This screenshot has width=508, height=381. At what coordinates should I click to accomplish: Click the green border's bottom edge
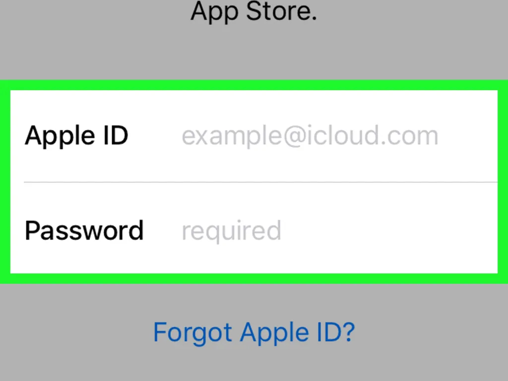pyautogui.click(x=254, y=278)
